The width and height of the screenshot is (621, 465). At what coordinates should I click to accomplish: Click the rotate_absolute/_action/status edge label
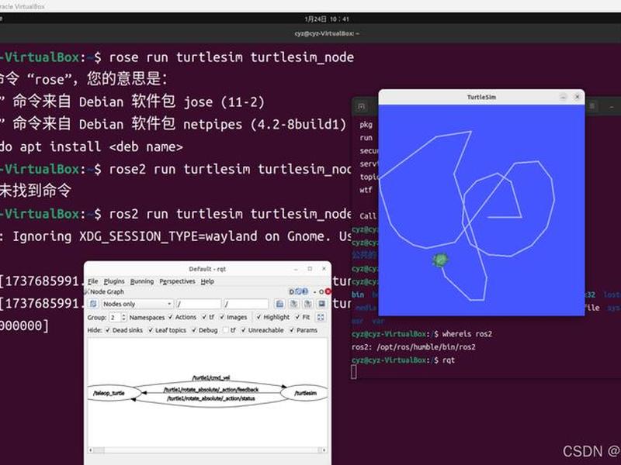210,398
